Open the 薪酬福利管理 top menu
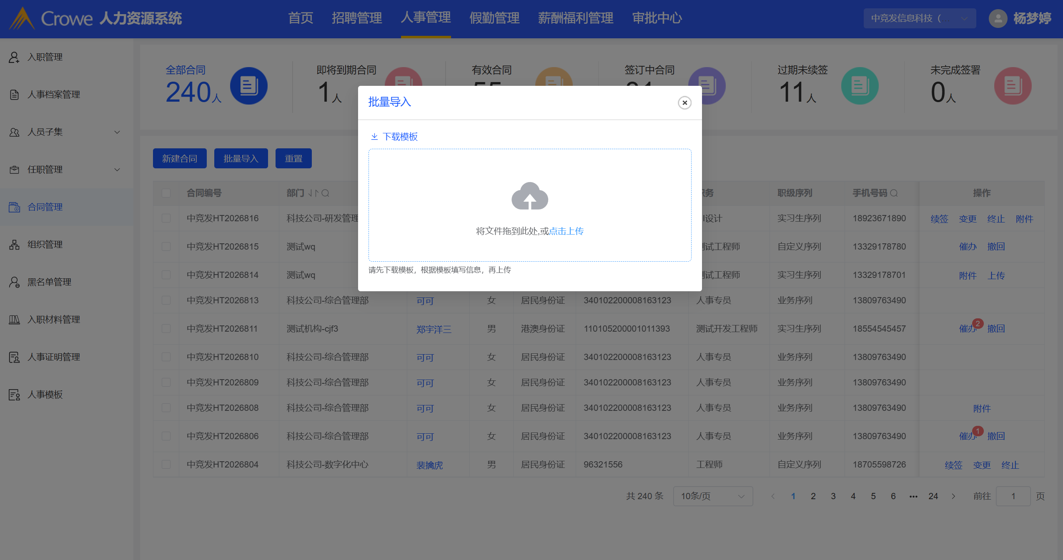The width and height of the screenshot is (1063, 560). [x=575, y=18]
